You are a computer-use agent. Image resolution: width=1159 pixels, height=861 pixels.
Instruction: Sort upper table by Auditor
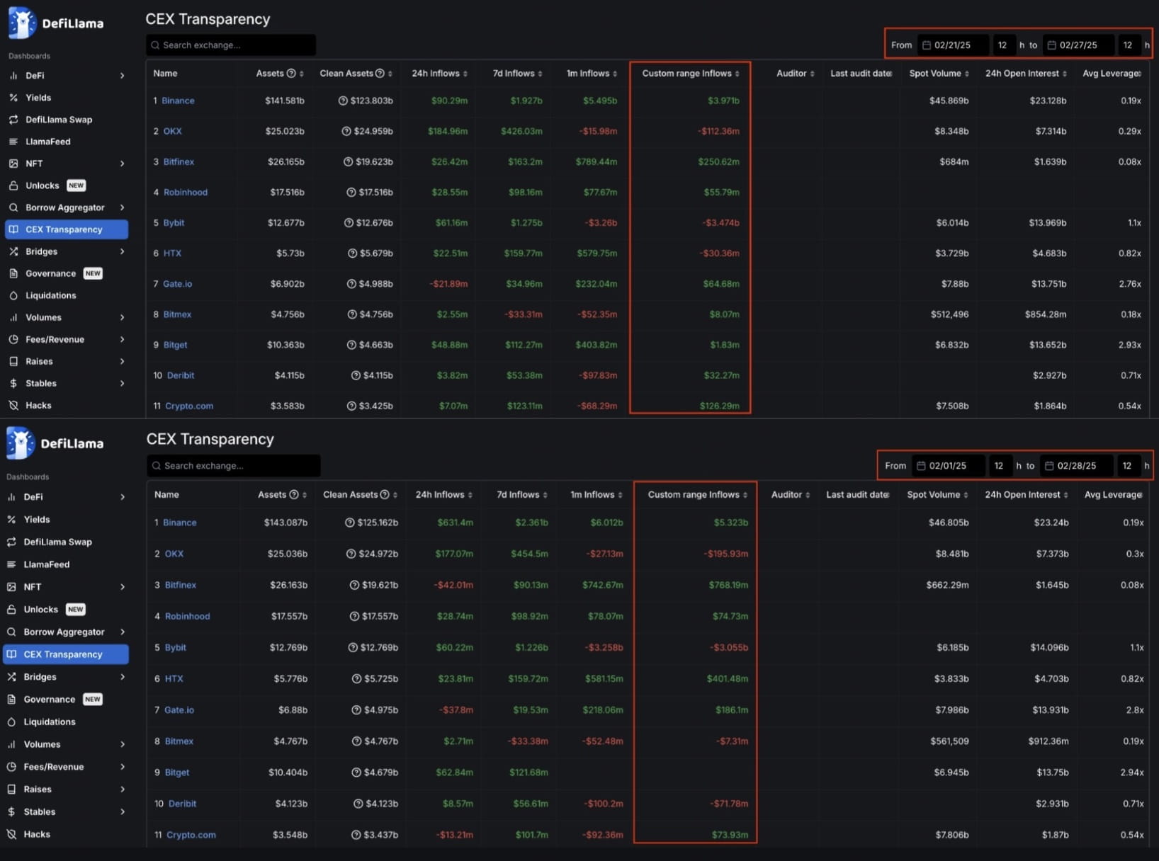796,73
